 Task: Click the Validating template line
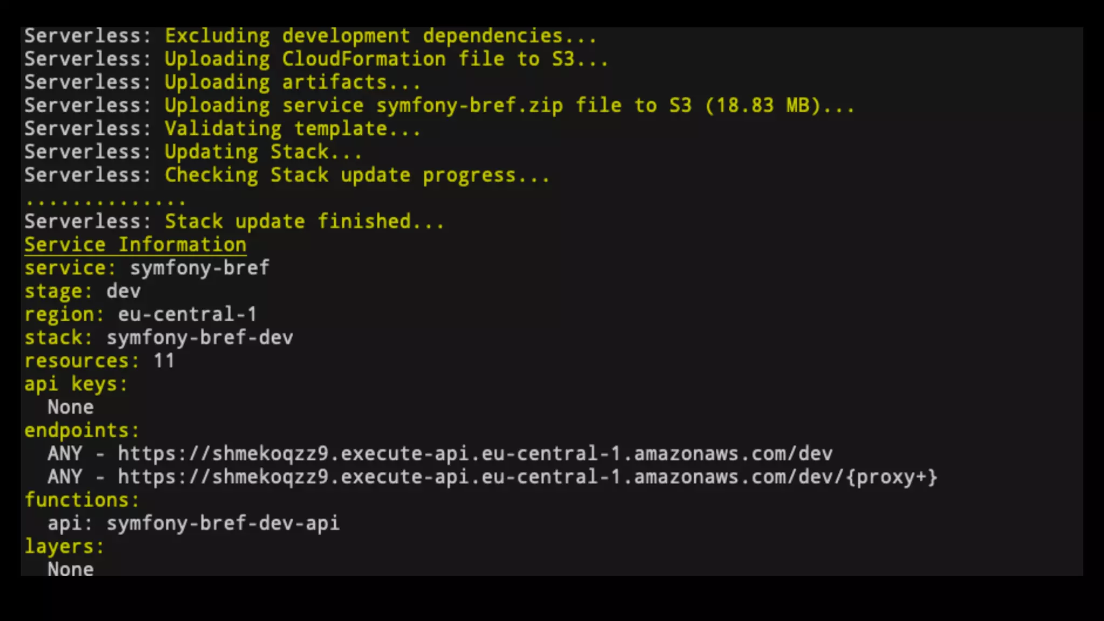click(222, 129)
